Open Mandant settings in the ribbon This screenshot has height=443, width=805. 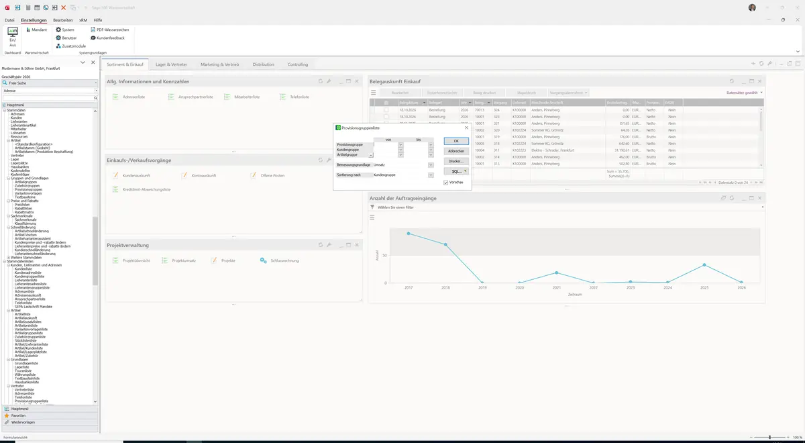(36, 30)
